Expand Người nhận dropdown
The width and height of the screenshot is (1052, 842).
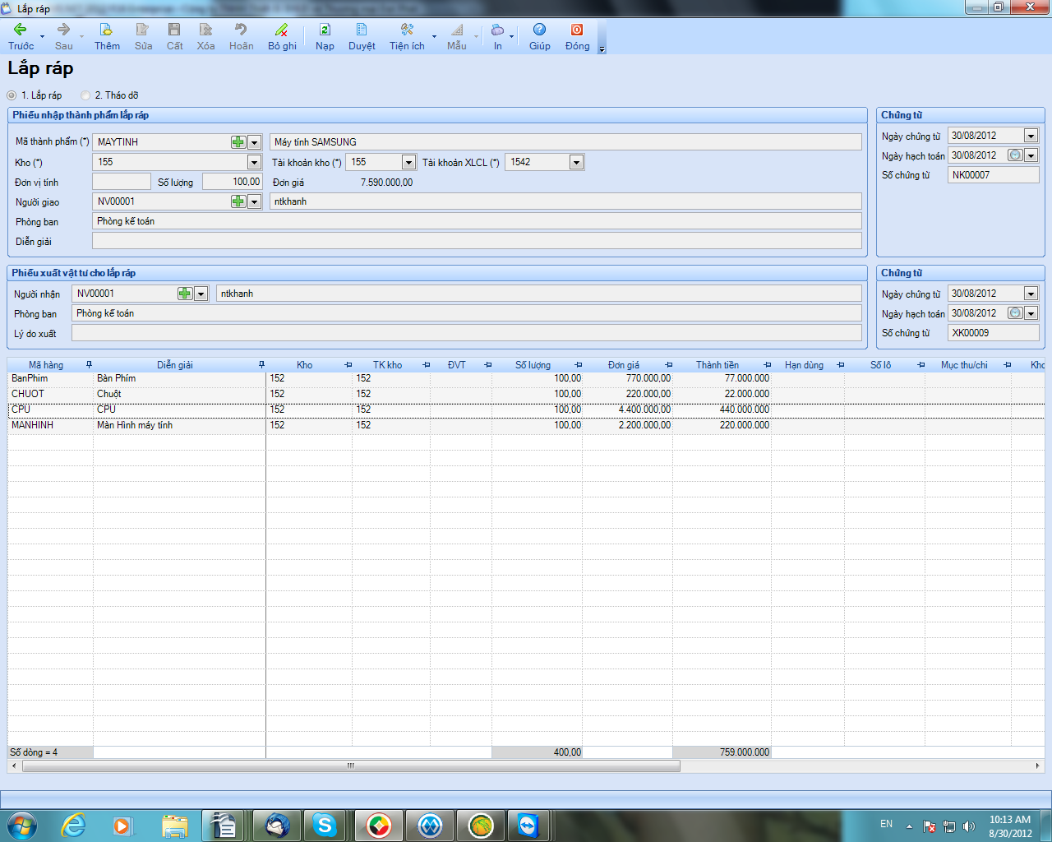pyautogui.click(x=201, y=294)
